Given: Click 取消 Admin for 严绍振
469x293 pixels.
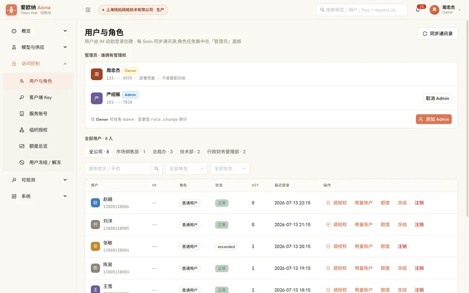Looking at the screenshot, I should tap(437, 98).
